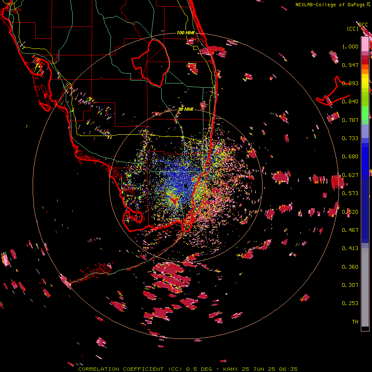Click the 0.520 color scale label
Image resolution: width=372 pixels, height=372 pixels.
(350, 212)
